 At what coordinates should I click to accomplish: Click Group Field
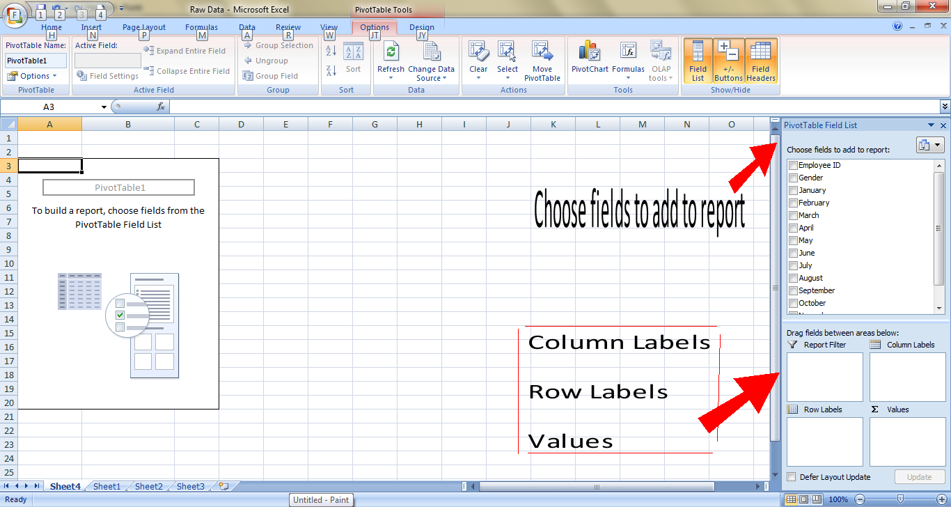coord(270,76)
